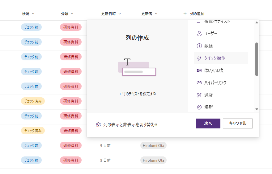Open the 状況 column header dropdown

(x=33, y=14)
